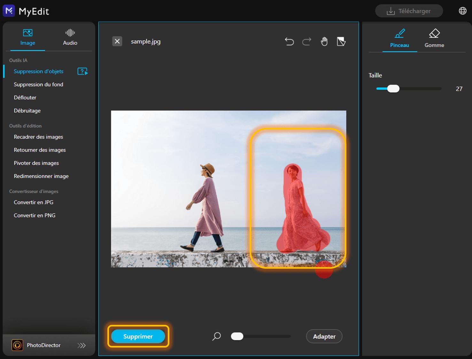Undo the last mask edit

click(289, 41)
